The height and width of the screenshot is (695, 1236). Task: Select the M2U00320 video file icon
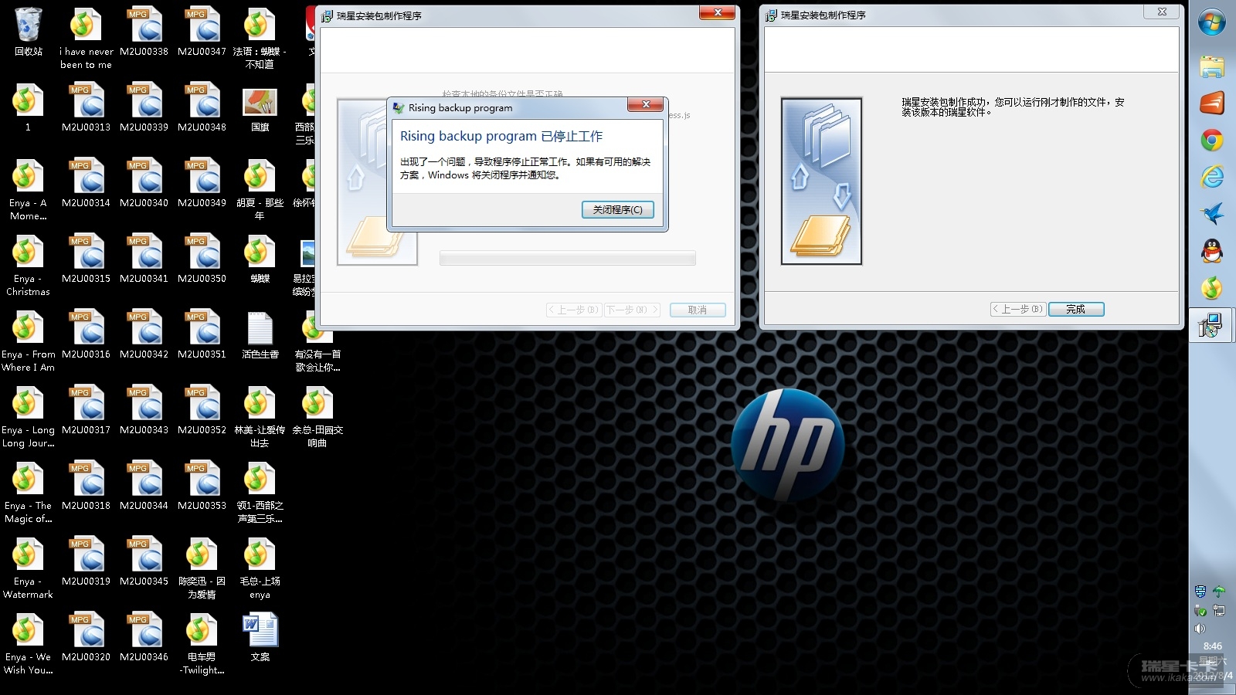(x=86, y=638)
